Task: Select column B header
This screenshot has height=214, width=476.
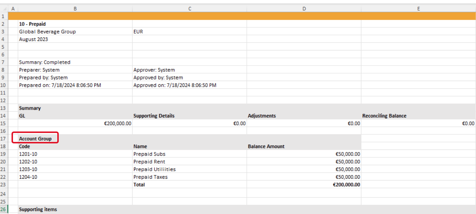Action: (75, 8)
